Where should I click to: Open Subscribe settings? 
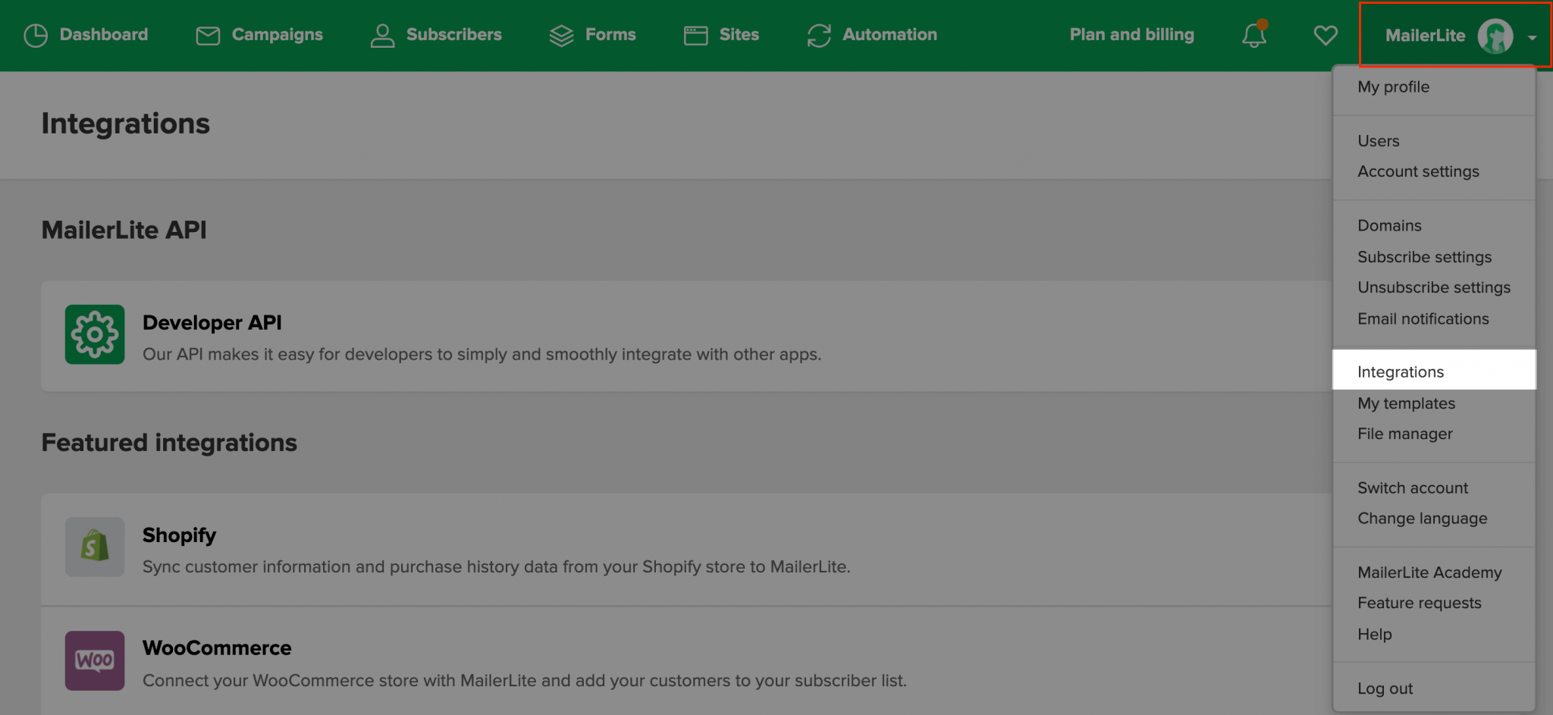(1424, 257)
